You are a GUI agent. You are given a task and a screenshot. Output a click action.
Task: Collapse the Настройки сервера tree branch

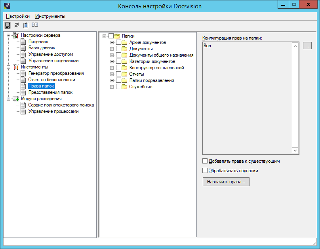coord(9,36)
